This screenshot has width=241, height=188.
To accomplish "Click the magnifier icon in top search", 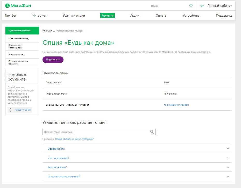I will pyautogui.click(x=191, y=6).
